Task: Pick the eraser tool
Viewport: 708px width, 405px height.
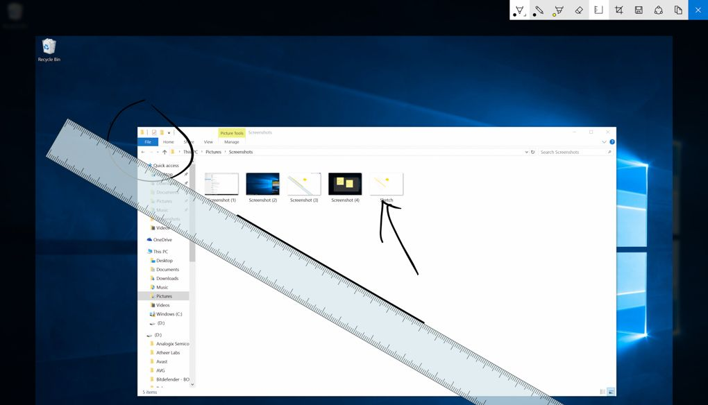Action: pyautogui.click(x=578, y=10)
